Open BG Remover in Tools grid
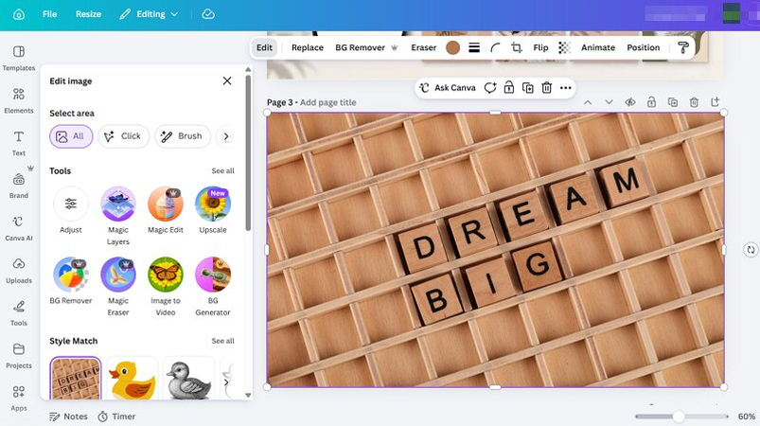 [x=71, y=280]
